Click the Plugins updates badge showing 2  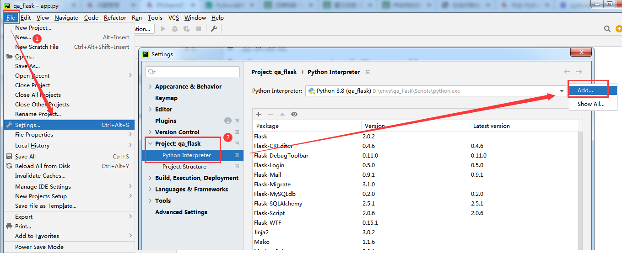click(228, 121)
